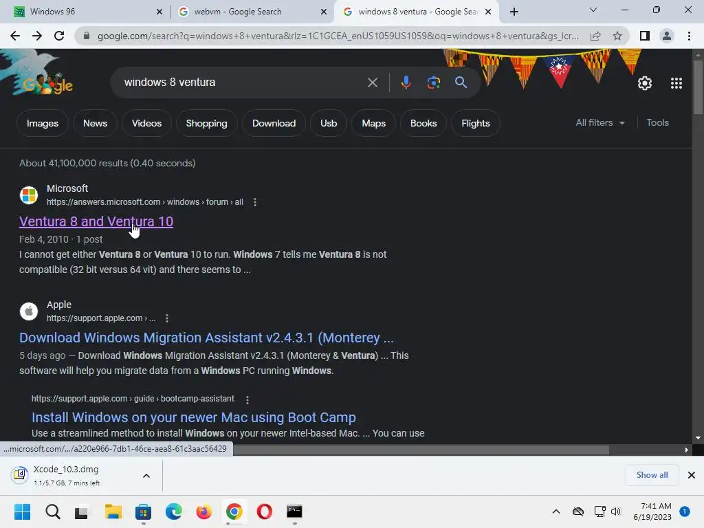Launch Firefox from the taskbar
The width and height of the screenshot is (704, 528).
203,511
